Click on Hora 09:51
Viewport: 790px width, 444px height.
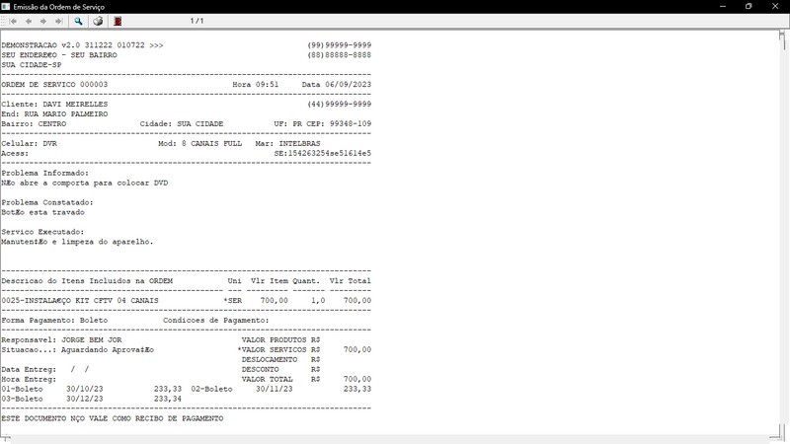[256, 85]
